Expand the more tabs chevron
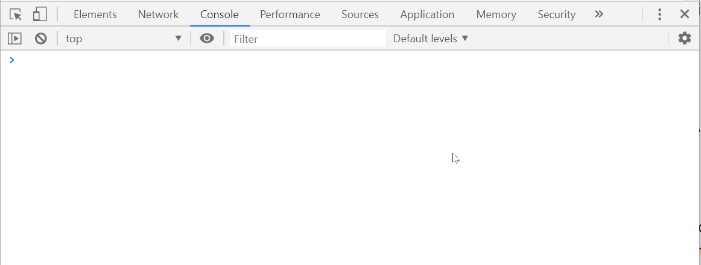Image resolution: width=701 pixels, height=265 pixels. 598,14
